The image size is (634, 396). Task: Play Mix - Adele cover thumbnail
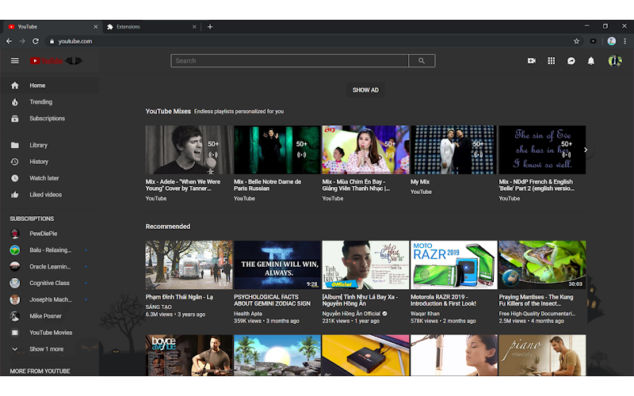point(189,150)
